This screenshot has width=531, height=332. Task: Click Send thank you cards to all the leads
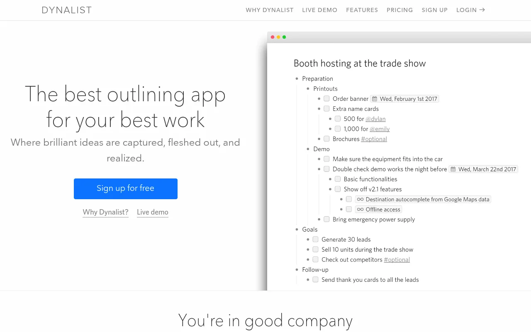tap(370, 280)
